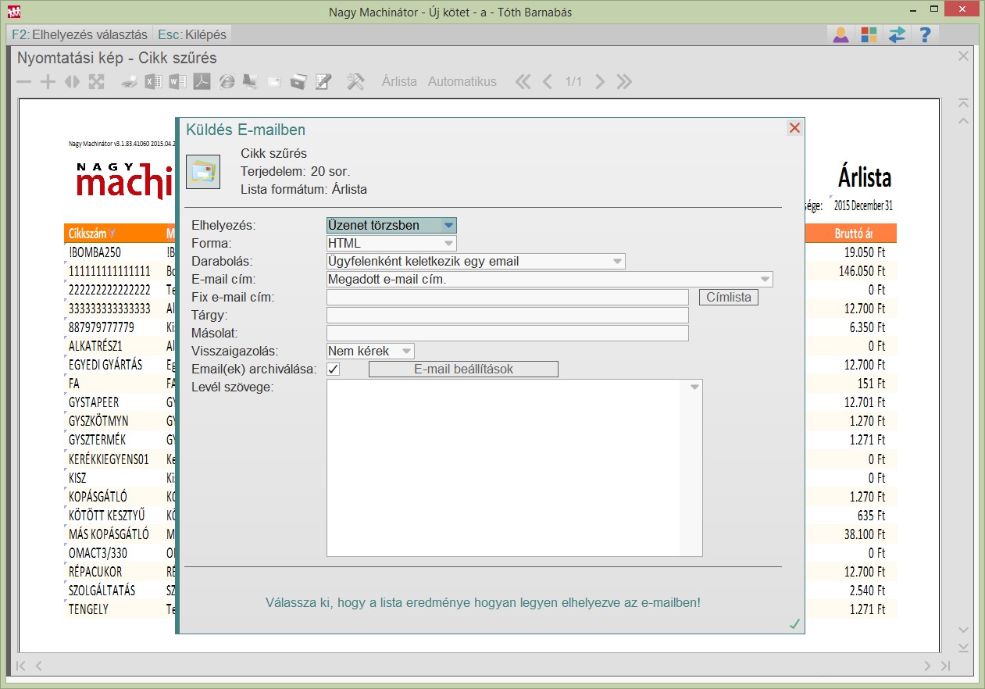Screen dimensions: 985x689
Task: Expand the Visszaigazolás dropdown
Action: 370,351
